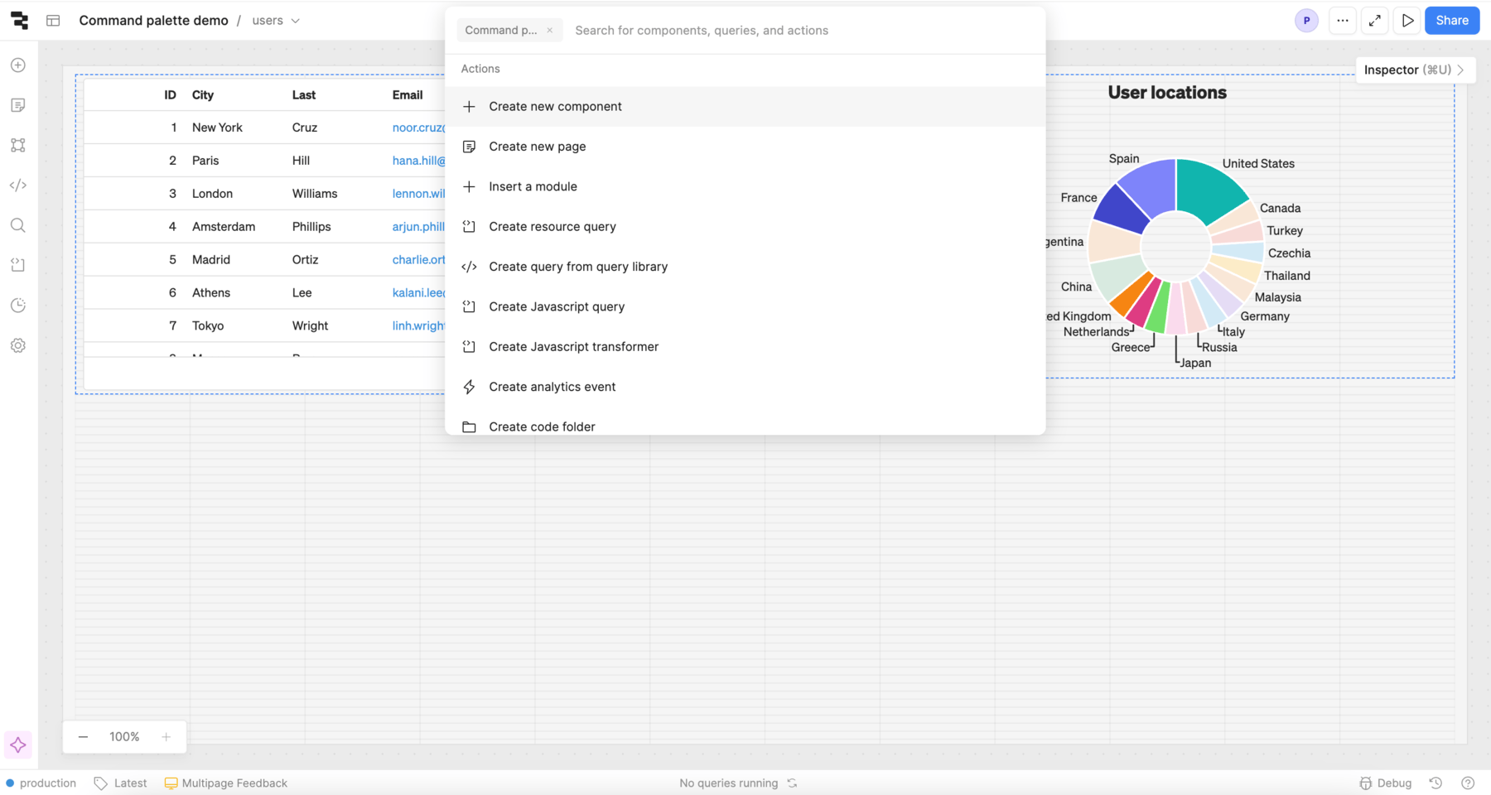Open the Component tree sidebar icon
Image resolution: width=1491 pixels, height=795 pixels.
click(x=18, y=145)
